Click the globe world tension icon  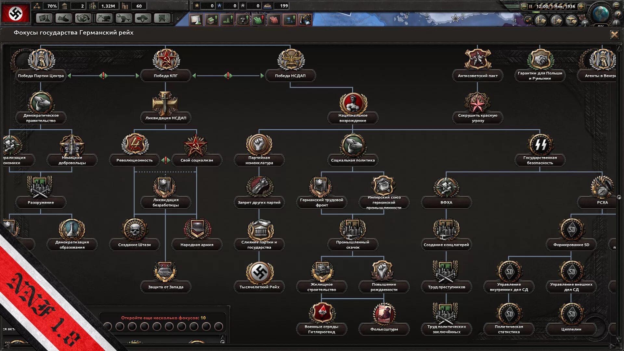click(x=601, y=14)
